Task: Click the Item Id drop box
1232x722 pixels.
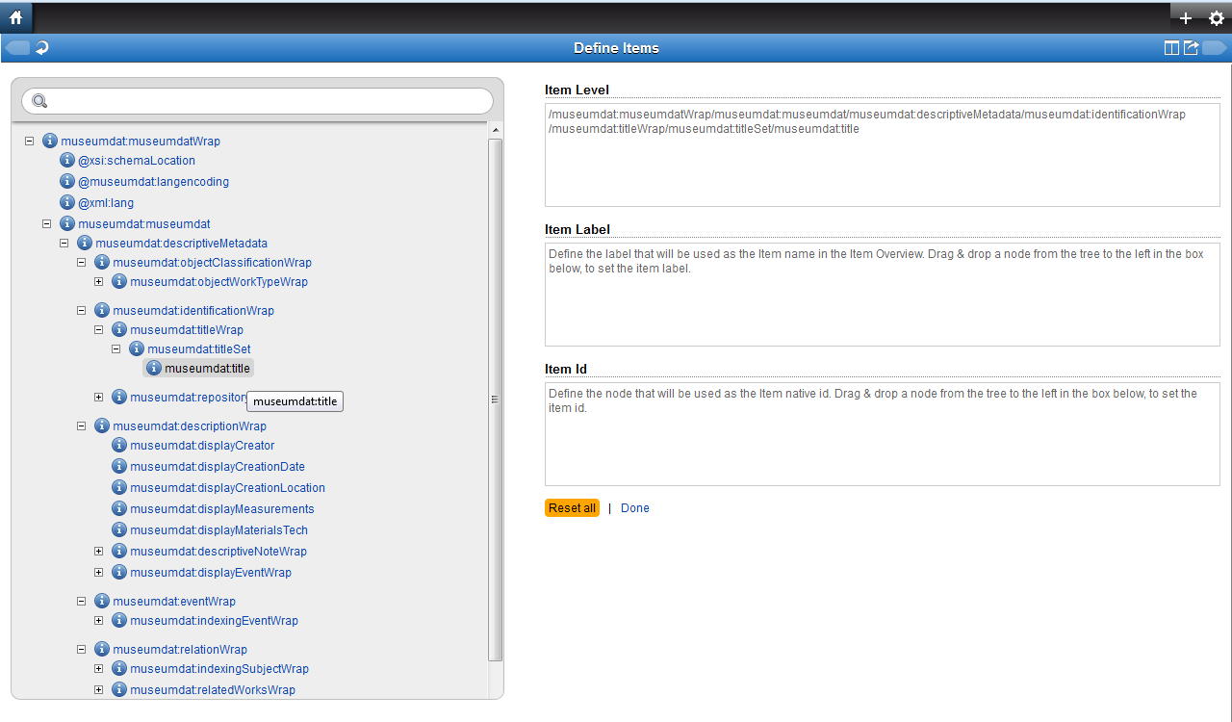Action: [883, 434]
